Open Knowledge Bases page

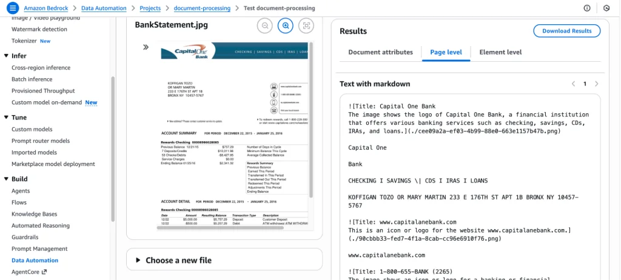tap(34, 215)
